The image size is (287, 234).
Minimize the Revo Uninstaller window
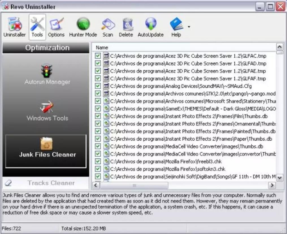(x=260, y=6)
